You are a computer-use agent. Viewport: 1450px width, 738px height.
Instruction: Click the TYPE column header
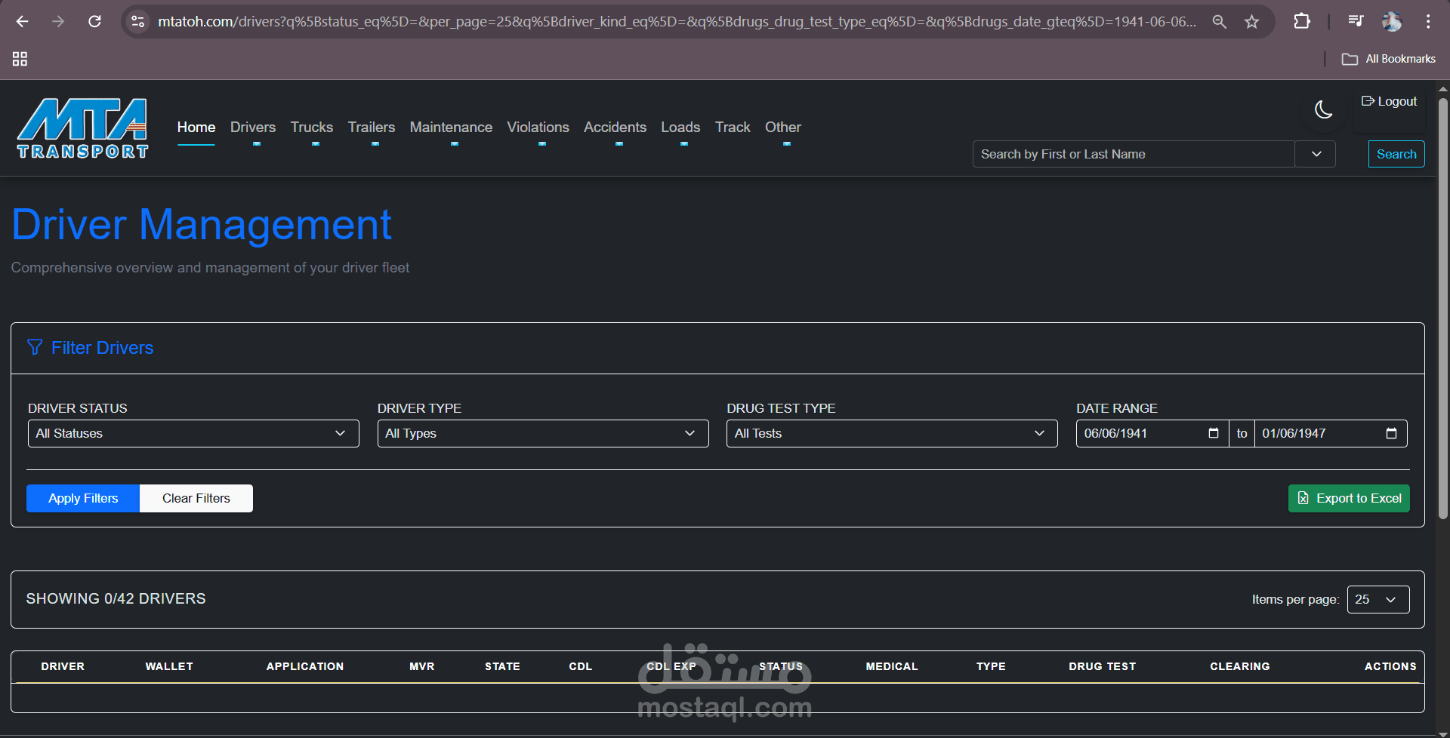point(991,666)
